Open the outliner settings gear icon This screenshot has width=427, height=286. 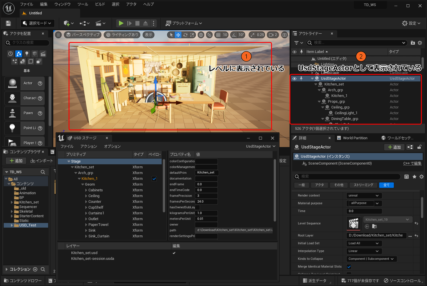tap(420, 43)
